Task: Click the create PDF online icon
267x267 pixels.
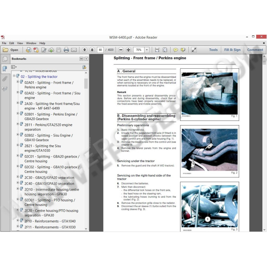Action: [29, 50]
